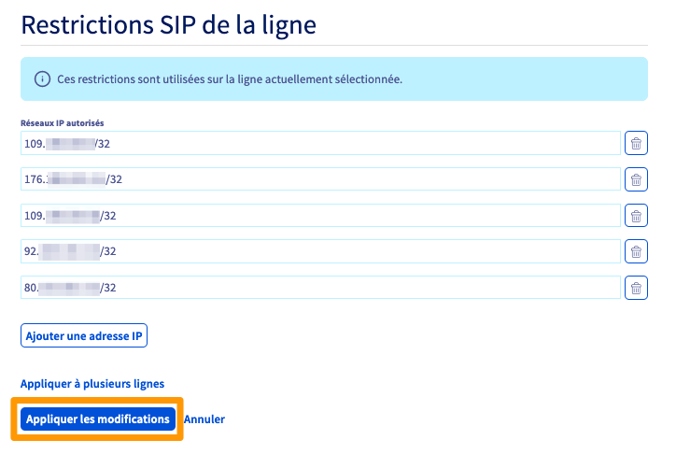Cancel the changes via Annuler
676x454 pixels.
coord(204,419)
